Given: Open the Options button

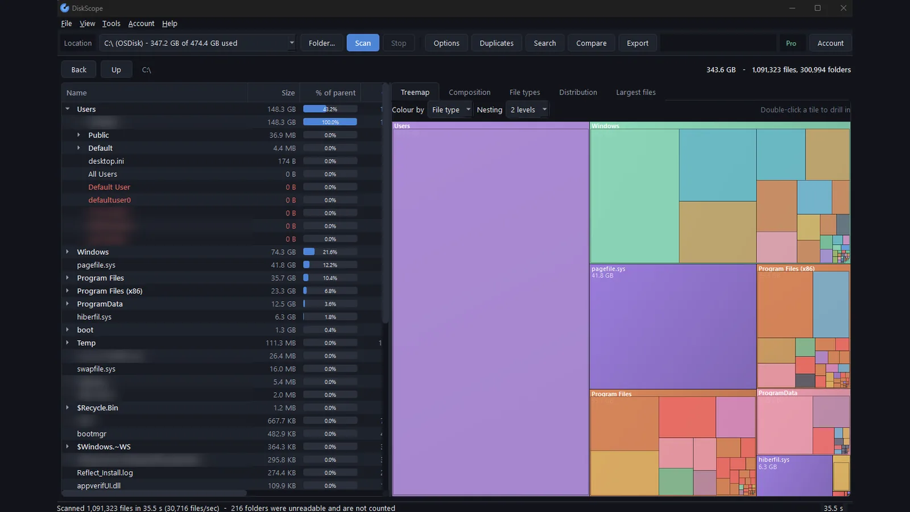Looking at the screenshot, I should pos(446,43).
